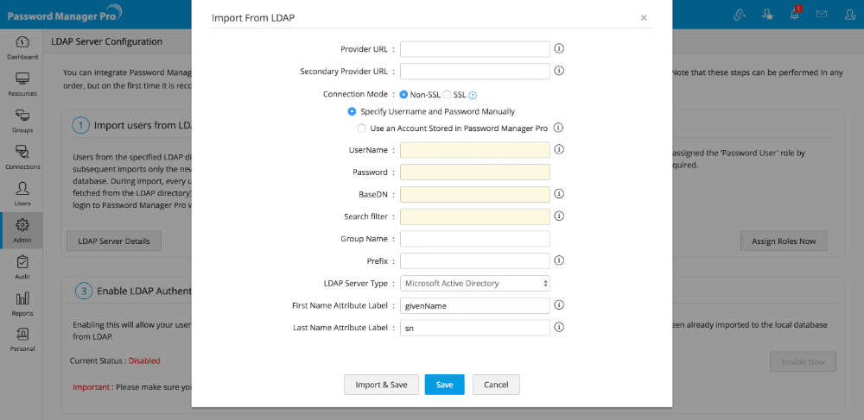Image resolution: width=864 pixels, height=420 pixels.
Task: Switch to the Admin sidebar tab
Action: [x=22, y=230]
